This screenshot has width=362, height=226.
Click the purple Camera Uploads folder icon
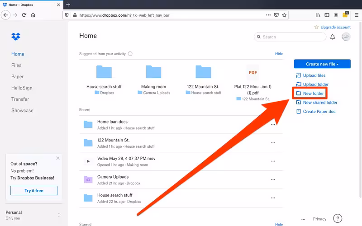tap(88, 179)
